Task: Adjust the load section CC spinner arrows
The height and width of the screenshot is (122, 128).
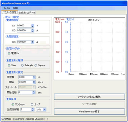Action: (x=33, y=42)
